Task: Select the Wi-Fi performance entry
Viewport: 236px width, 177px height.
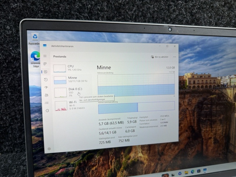Action: pos(73,105)
